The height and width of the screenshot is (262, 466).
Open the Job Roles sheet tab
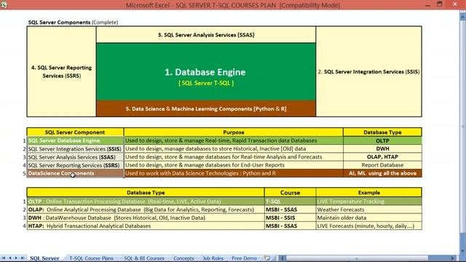[213, 258]
